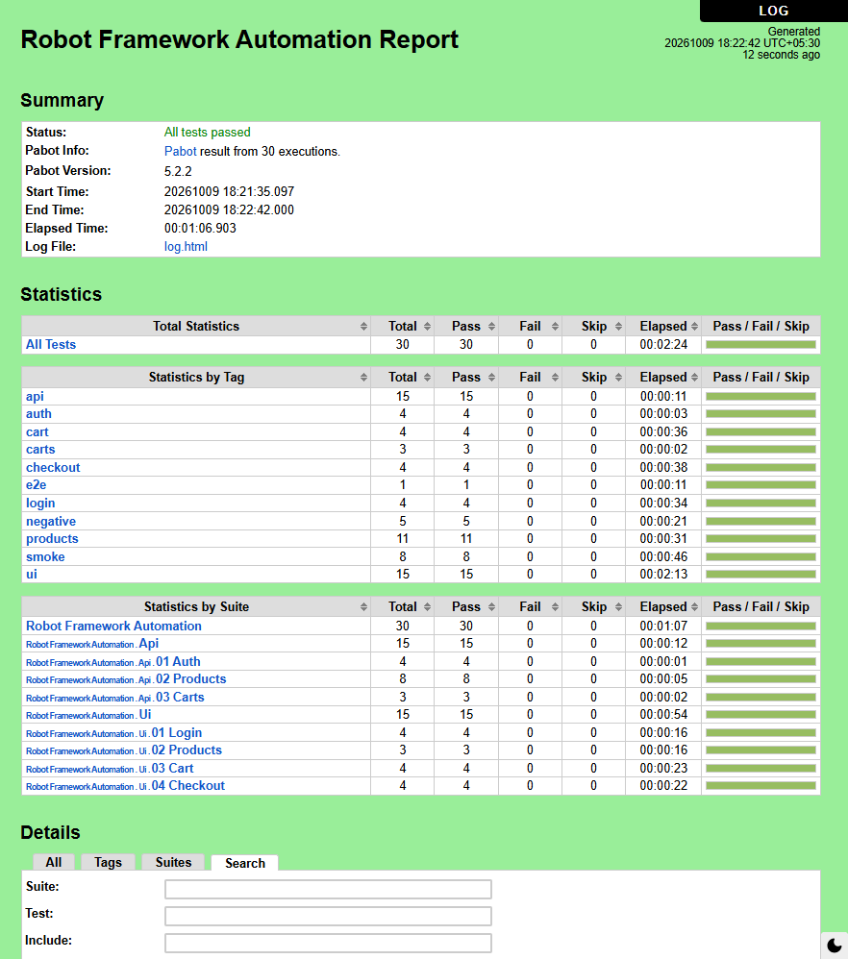Screen dimensions: 848x959
Task: Switch to the Tags details tab
Action: [x=108, y=862]
